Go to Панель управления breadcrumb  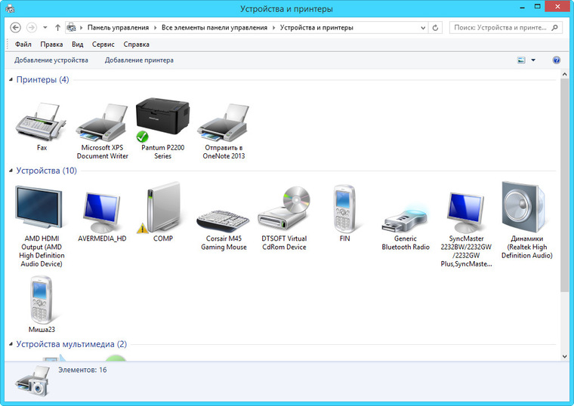tap(118, 27)
